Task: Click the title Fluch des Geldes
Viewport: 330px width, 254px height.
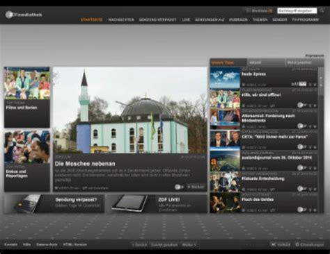Action: [x=258, y=199]
